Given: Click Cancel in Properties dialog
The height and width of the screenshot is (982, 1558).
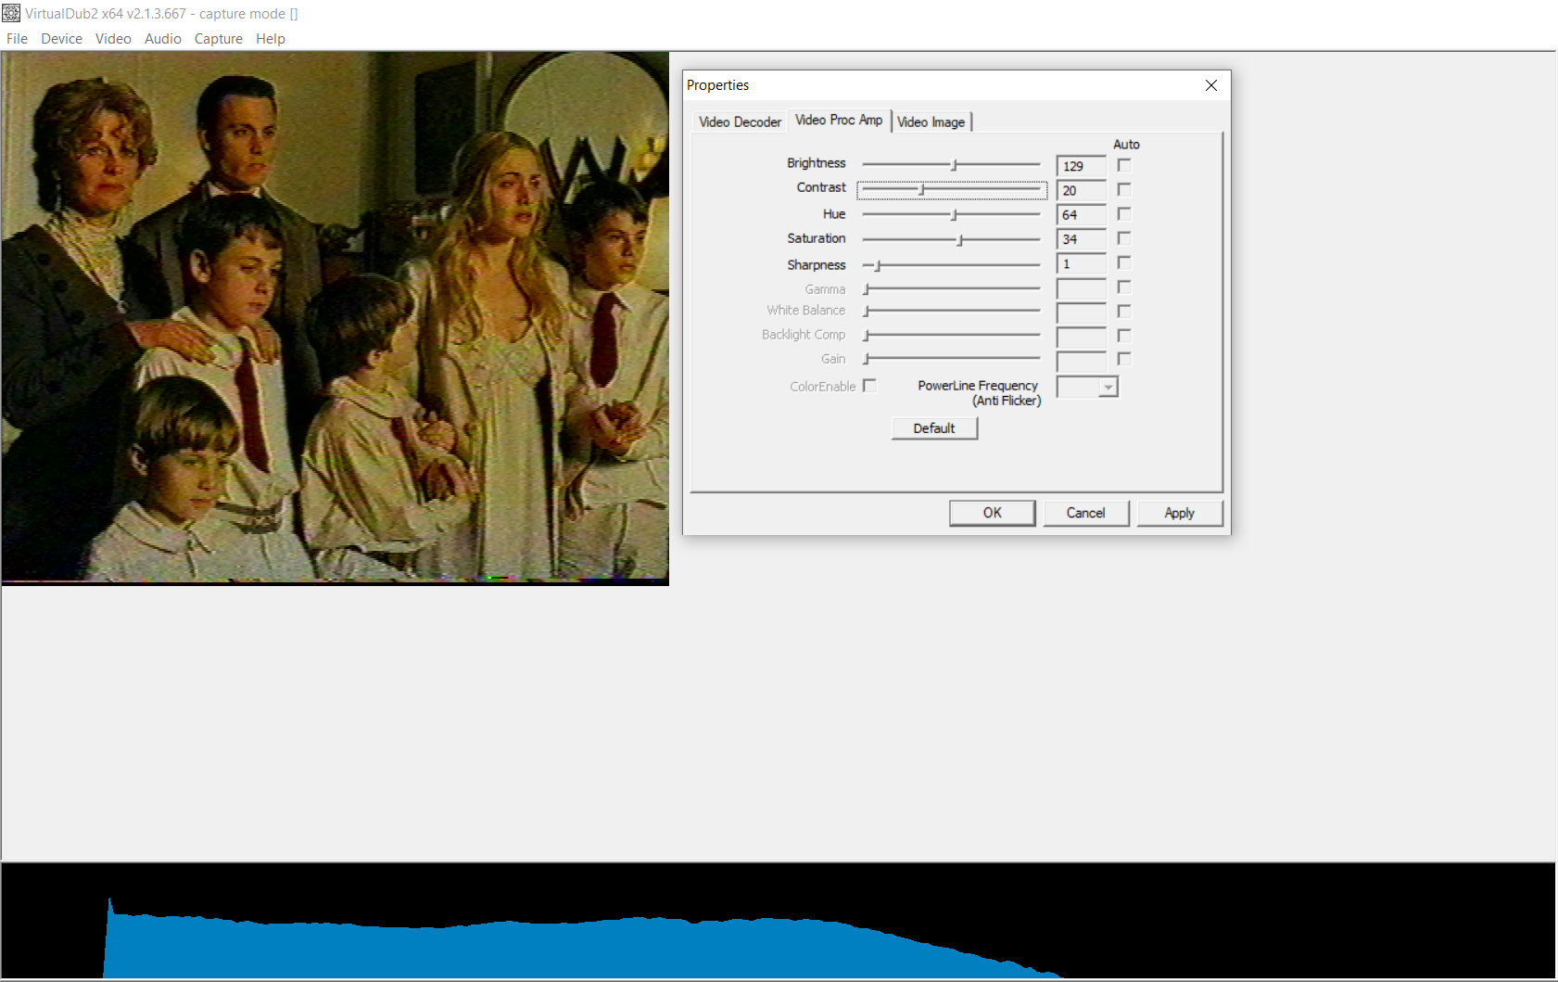Looking at the screenshot, I should (1086, 513).
